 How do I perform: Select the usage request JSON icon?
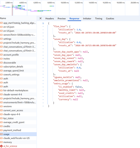click(1, 134)
